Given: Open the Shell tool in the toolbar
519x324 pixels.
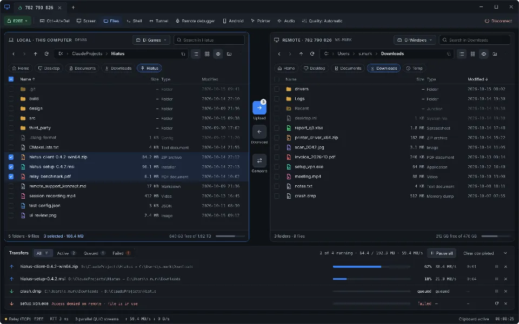Looking at the screenshot, I should coord(134,21).
